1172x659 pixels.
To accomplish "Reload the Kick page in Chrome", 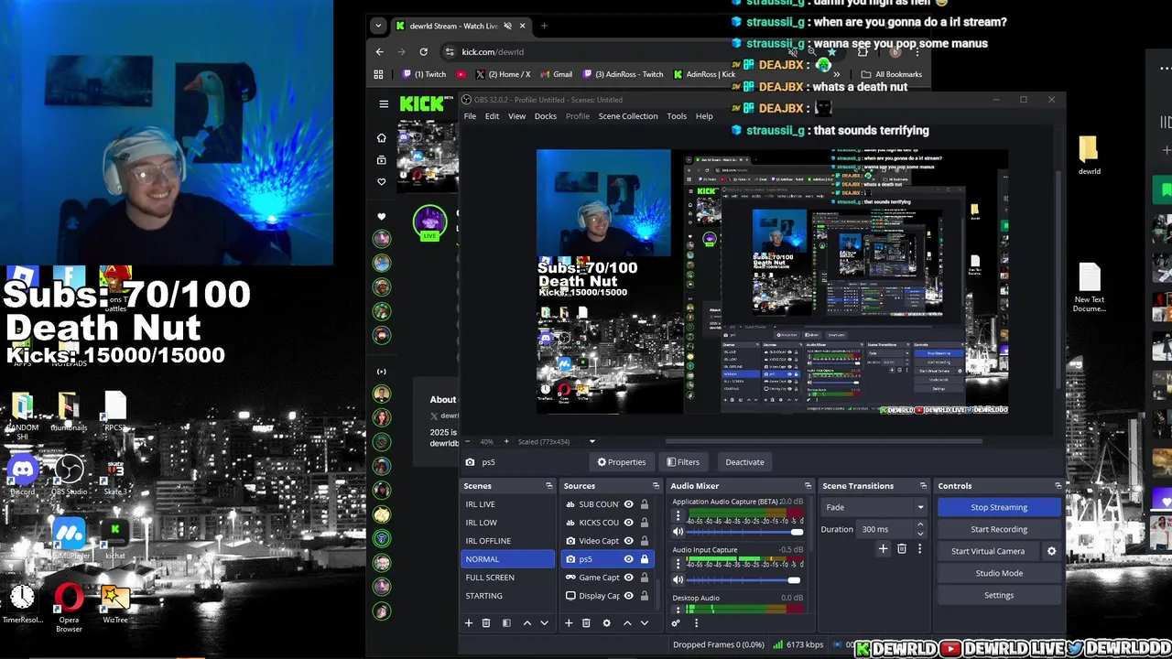I will [x=424, y=51].
